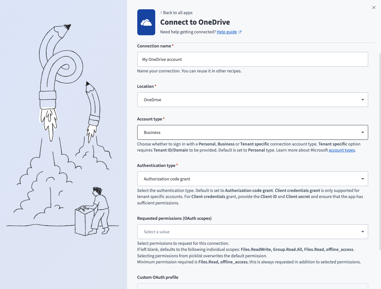The width and height of the screenshot is (381, 289).
Task: Open Microsoft account types link
Action: [342, 150]
